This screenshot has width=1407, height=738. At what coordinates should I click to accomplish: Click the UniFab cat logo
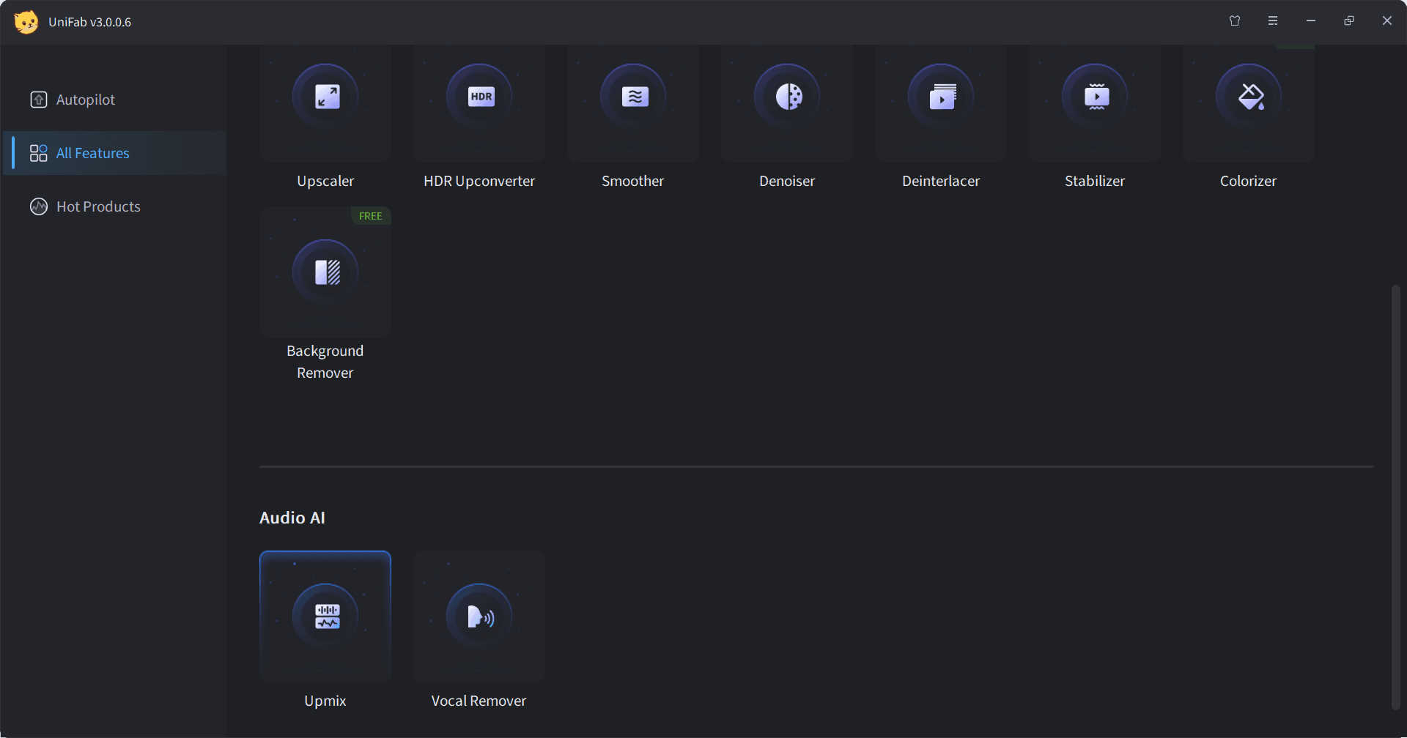tap(26, 22)
